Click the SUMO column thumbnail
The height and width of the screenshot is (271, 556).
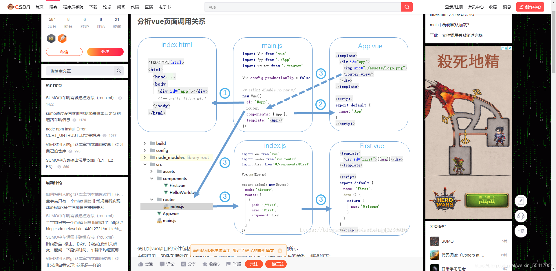tap(435, 241)
